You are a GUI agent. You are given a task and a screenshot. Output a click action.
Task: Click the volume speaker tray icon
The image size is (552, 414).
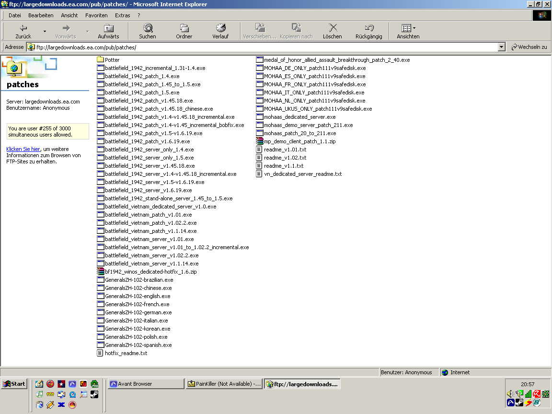coord(510,394)
